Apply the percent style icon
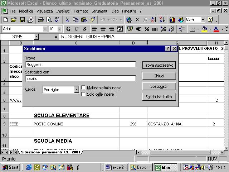229x172 pixels. coord(147,29)
